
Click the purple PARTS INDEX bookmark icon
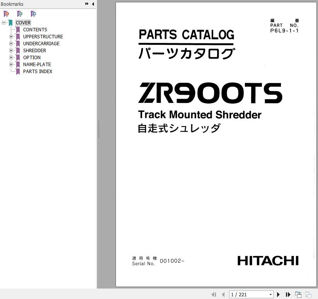(18, 72)
